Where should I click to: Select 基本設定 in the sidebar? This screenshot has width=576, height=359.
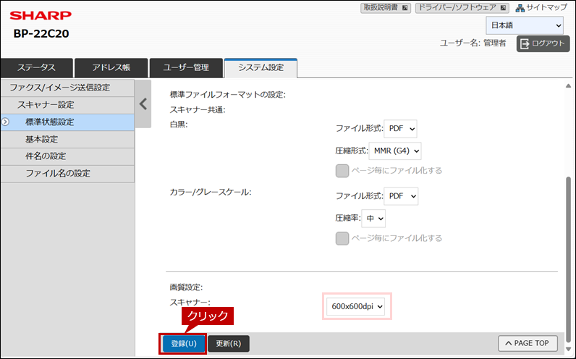pos(42,139)
